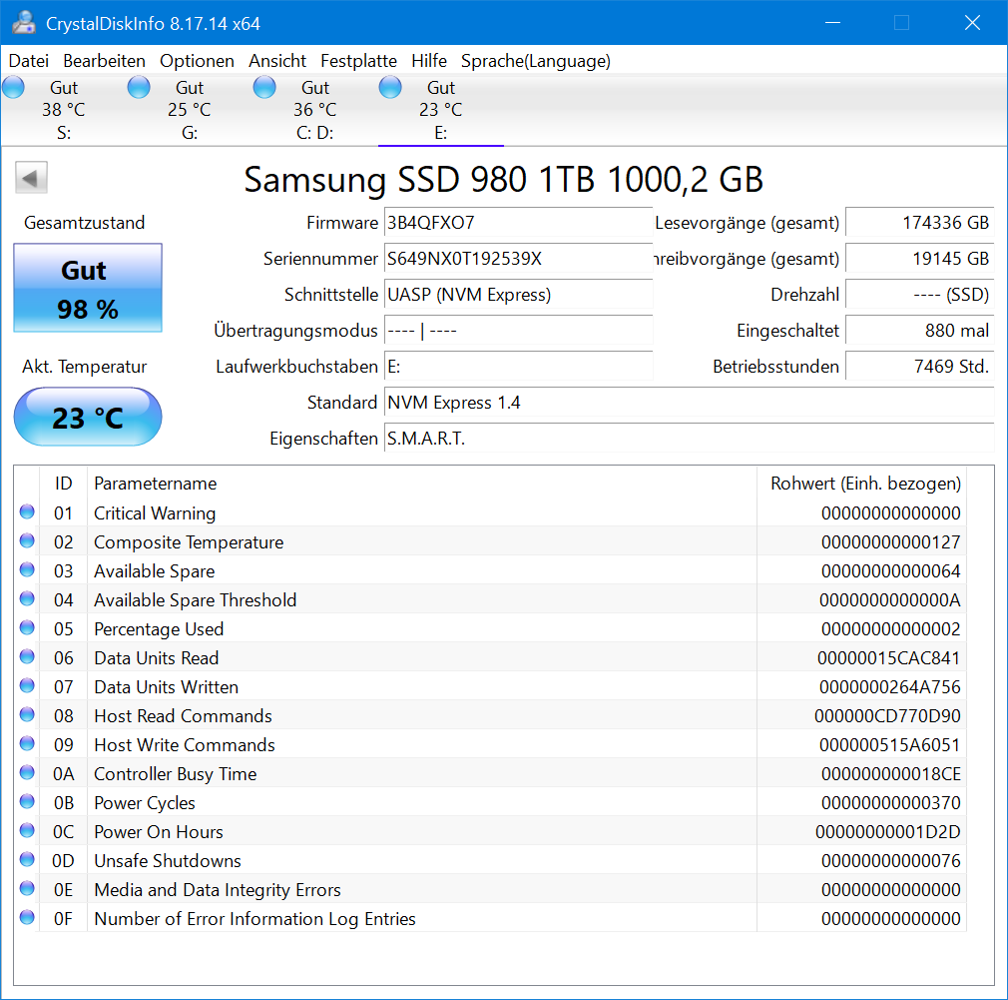Click the Samsung SSD 980 1TB title
This screenshot has height=1000, width=1008.
coord(504,179)
